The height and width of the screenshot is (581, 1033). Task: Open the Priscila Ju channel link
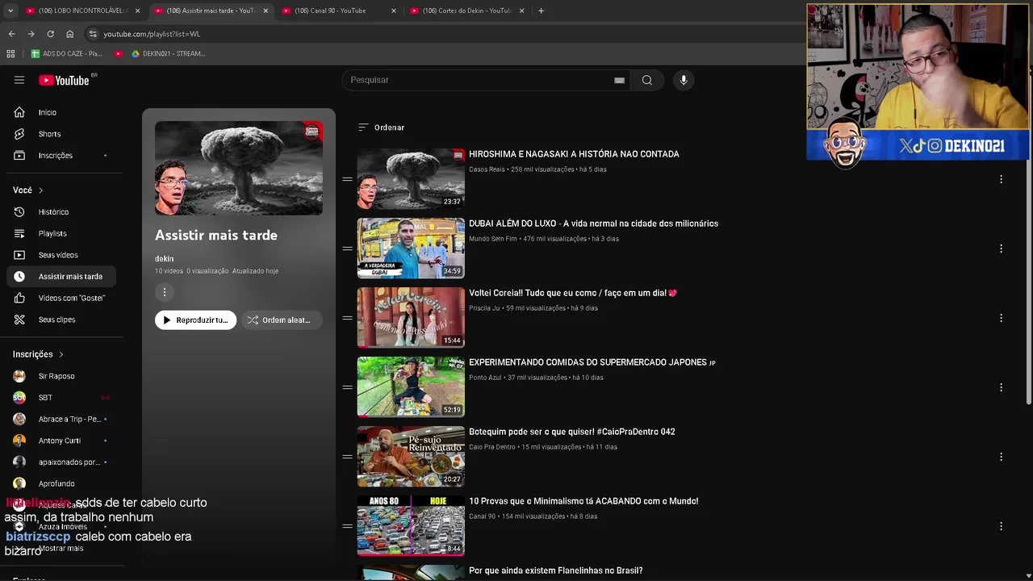coord(485,308)
